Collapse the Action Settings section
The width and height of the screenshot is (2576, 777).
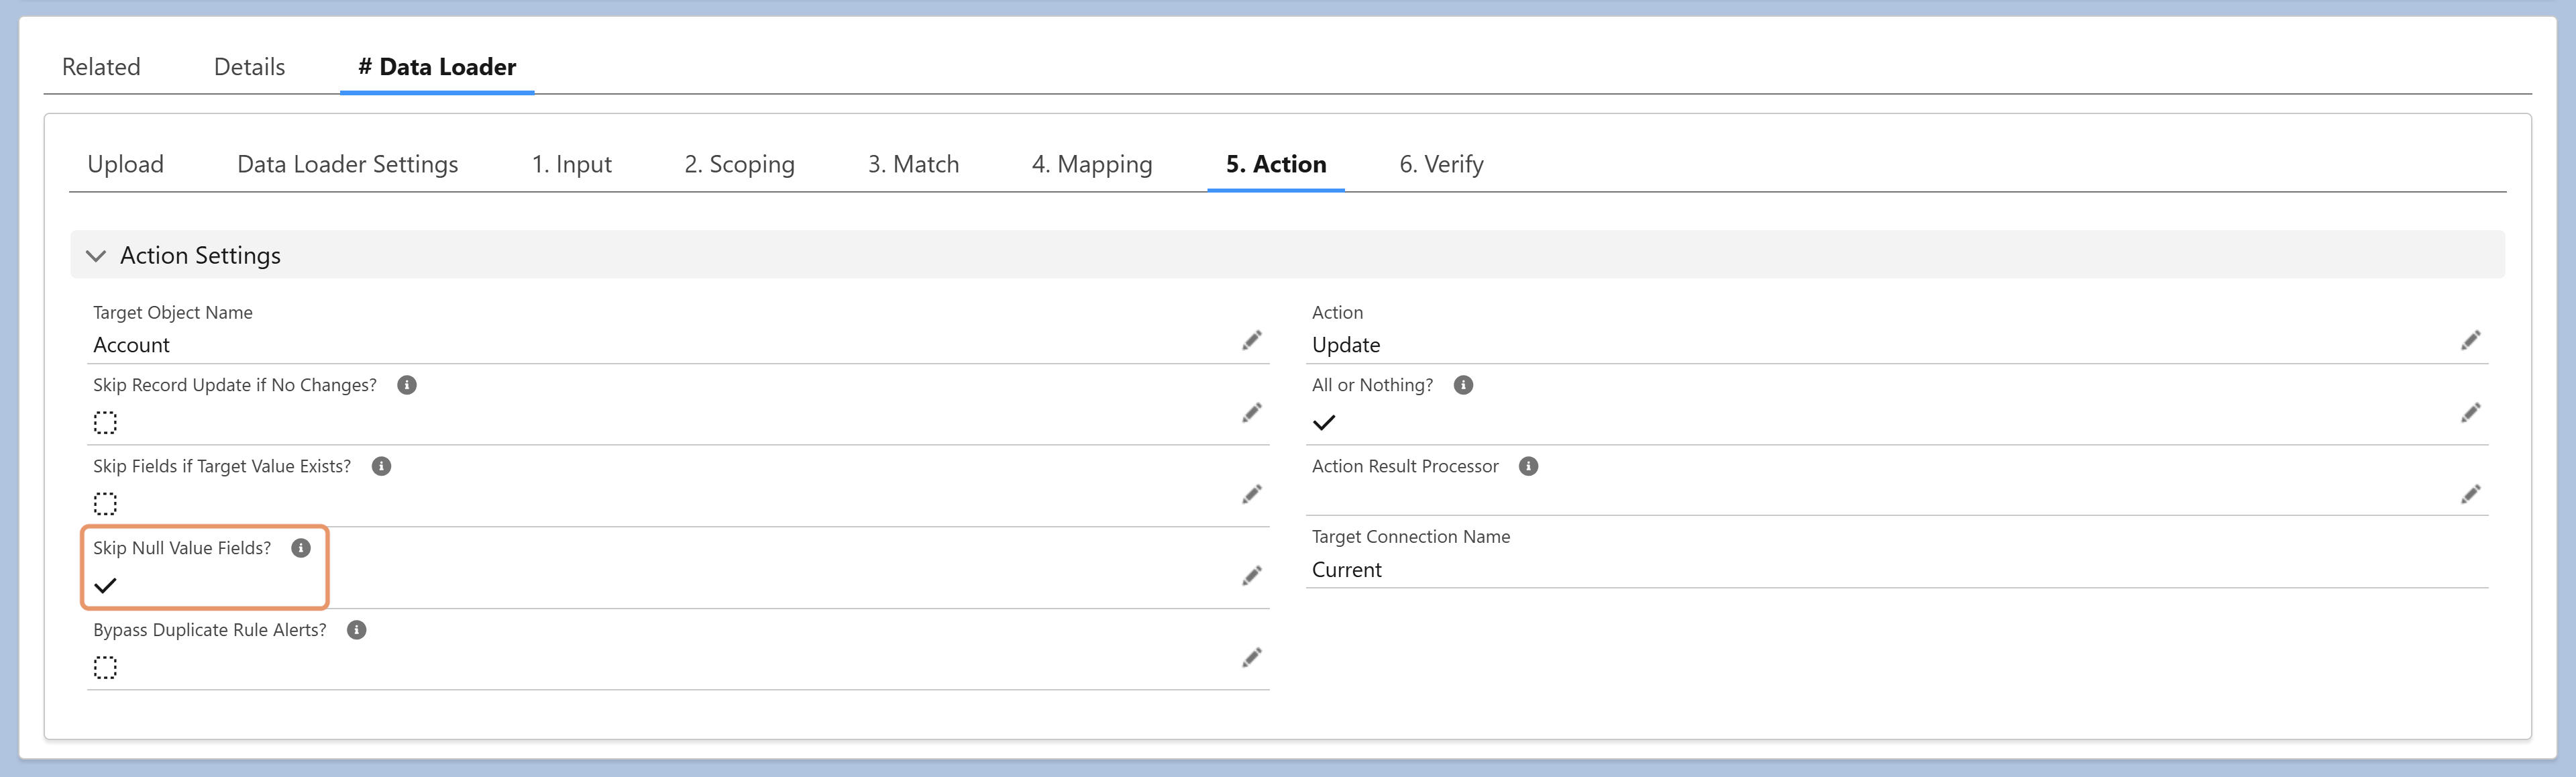(96, 256)
